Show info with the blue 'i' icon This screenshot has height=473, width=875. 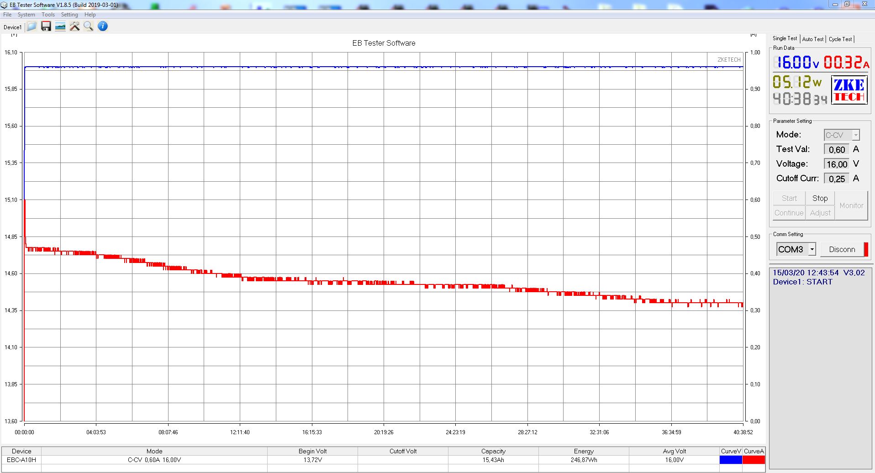click(x=103, y=26)
